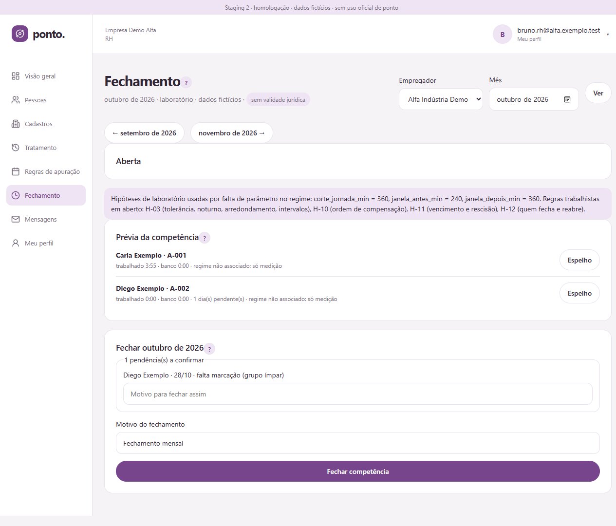Click Carla Exemplo · A-001 name
The image size is (616, 526).
coord(151,255)
